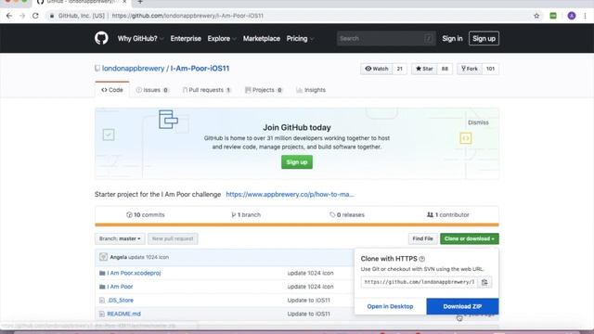Open the green browser extension icon

click(x=553, y=16)
